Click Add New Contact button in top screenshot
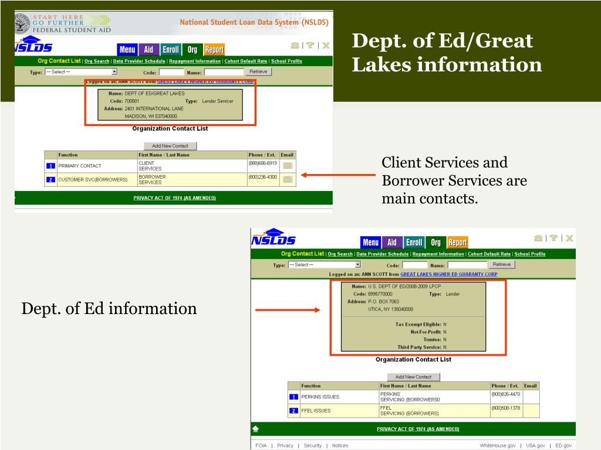Image resolution: width=601 pixels, height=450 pixels. coord(170,146)
